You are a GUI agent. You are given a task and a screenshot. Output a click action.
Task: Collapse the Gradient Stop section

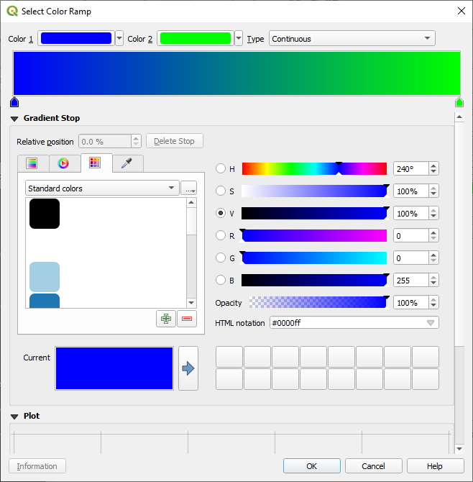click(14, 118)
